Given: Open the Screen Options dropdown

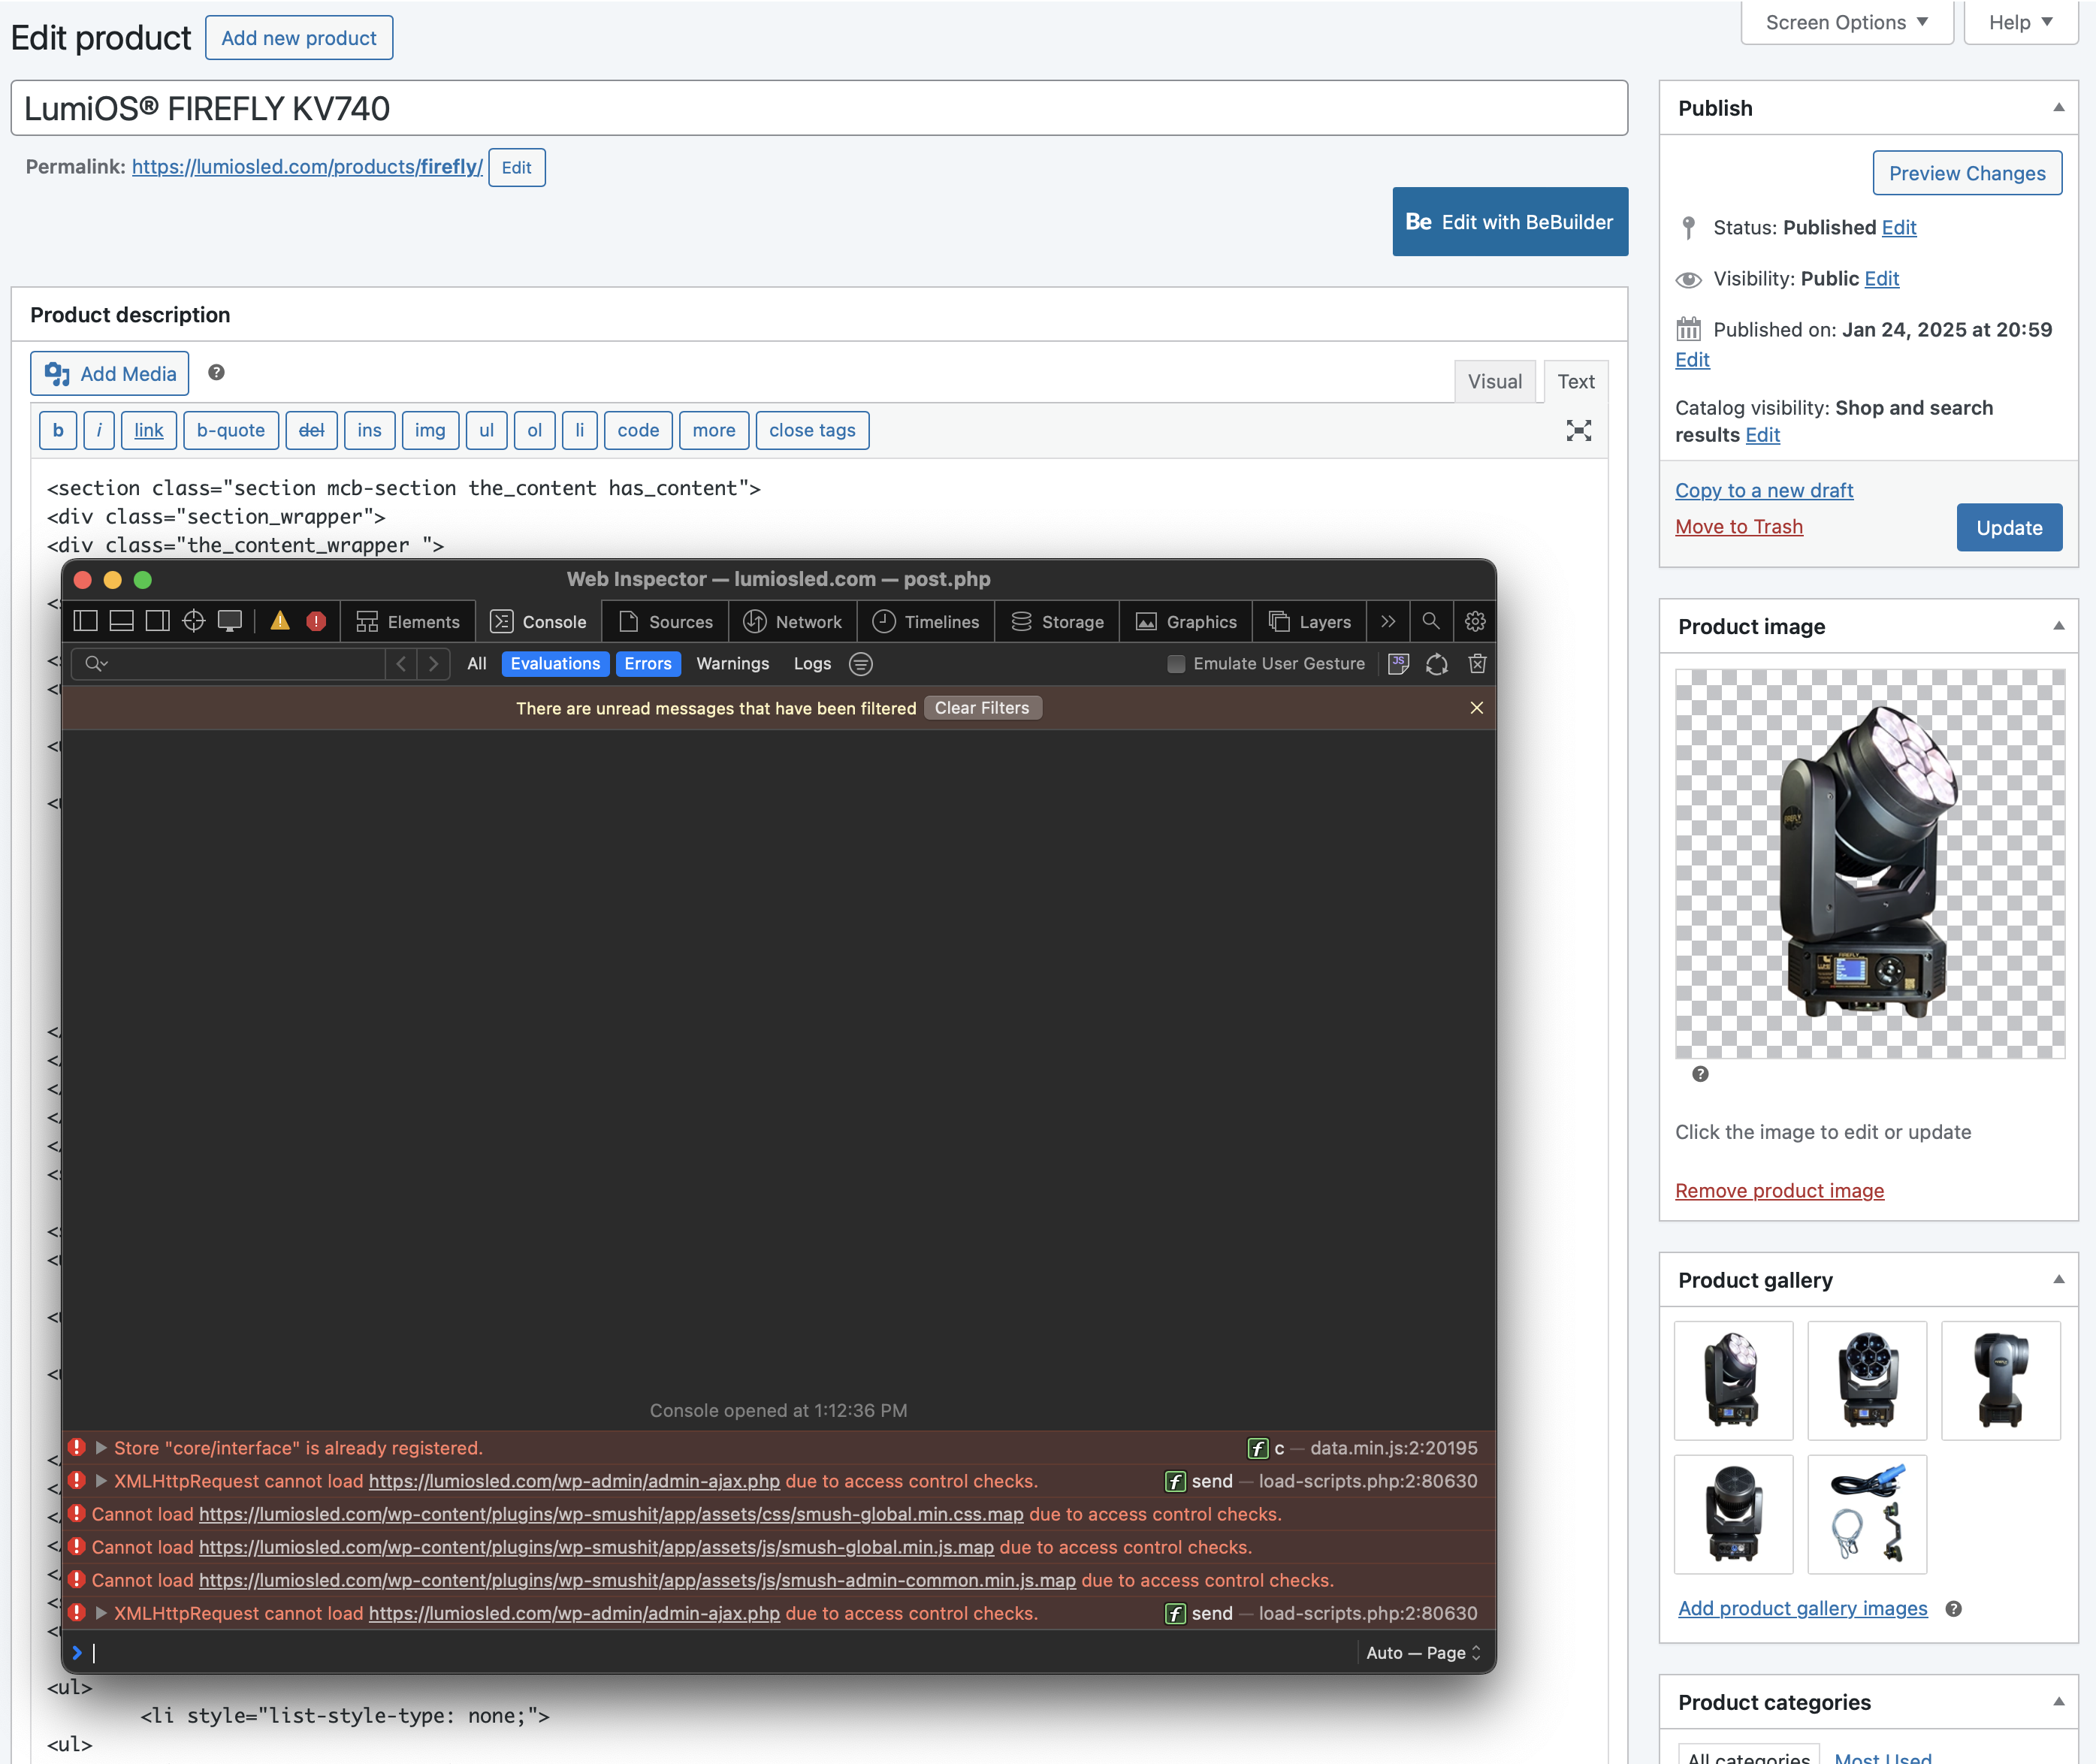Looking at the screenshot, I should pyautogui.click(x=1846, y=22).
